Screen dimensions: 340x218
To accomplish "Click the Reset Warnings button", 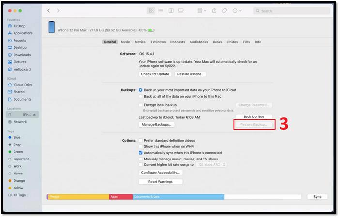I will [x=160, y=182].
